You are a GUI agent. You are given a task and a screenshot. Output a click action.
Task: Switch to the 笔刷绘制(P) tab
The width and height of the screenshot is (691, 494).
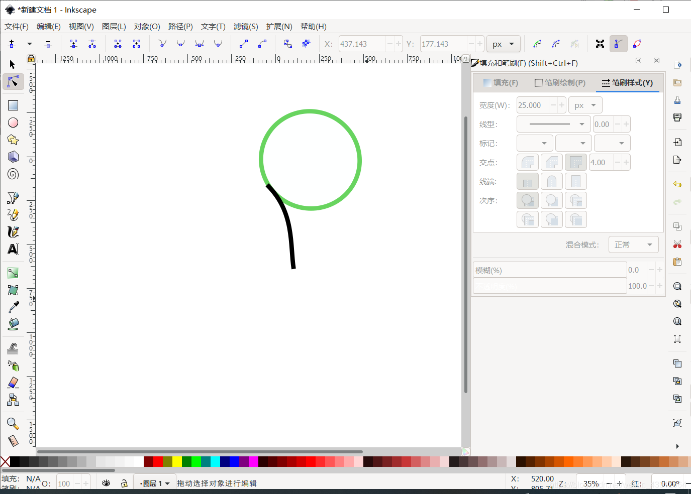(560, 83)
